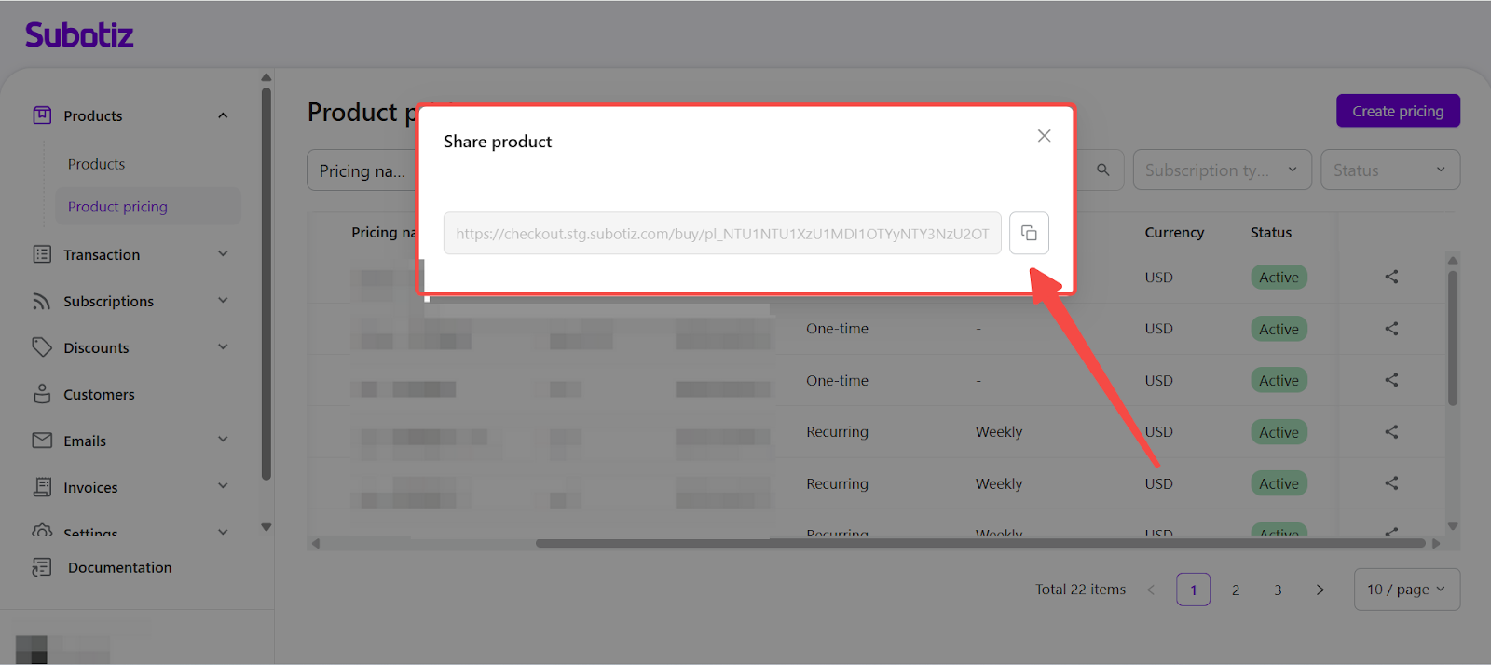Close the Share product dialog
The width and height of the screenshot is (1491, 665).
(x=1044, y=136)
